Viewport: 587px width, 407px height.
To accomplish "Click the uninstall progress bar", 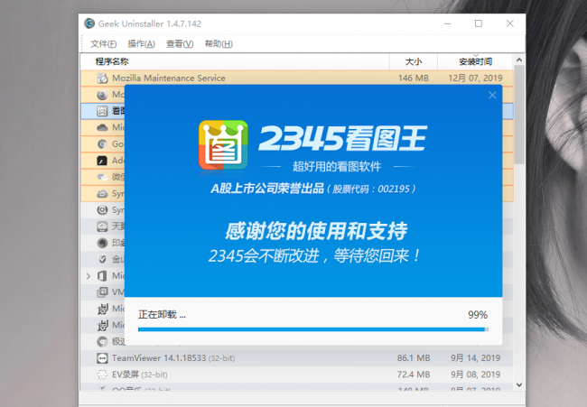I will point(313,329).
